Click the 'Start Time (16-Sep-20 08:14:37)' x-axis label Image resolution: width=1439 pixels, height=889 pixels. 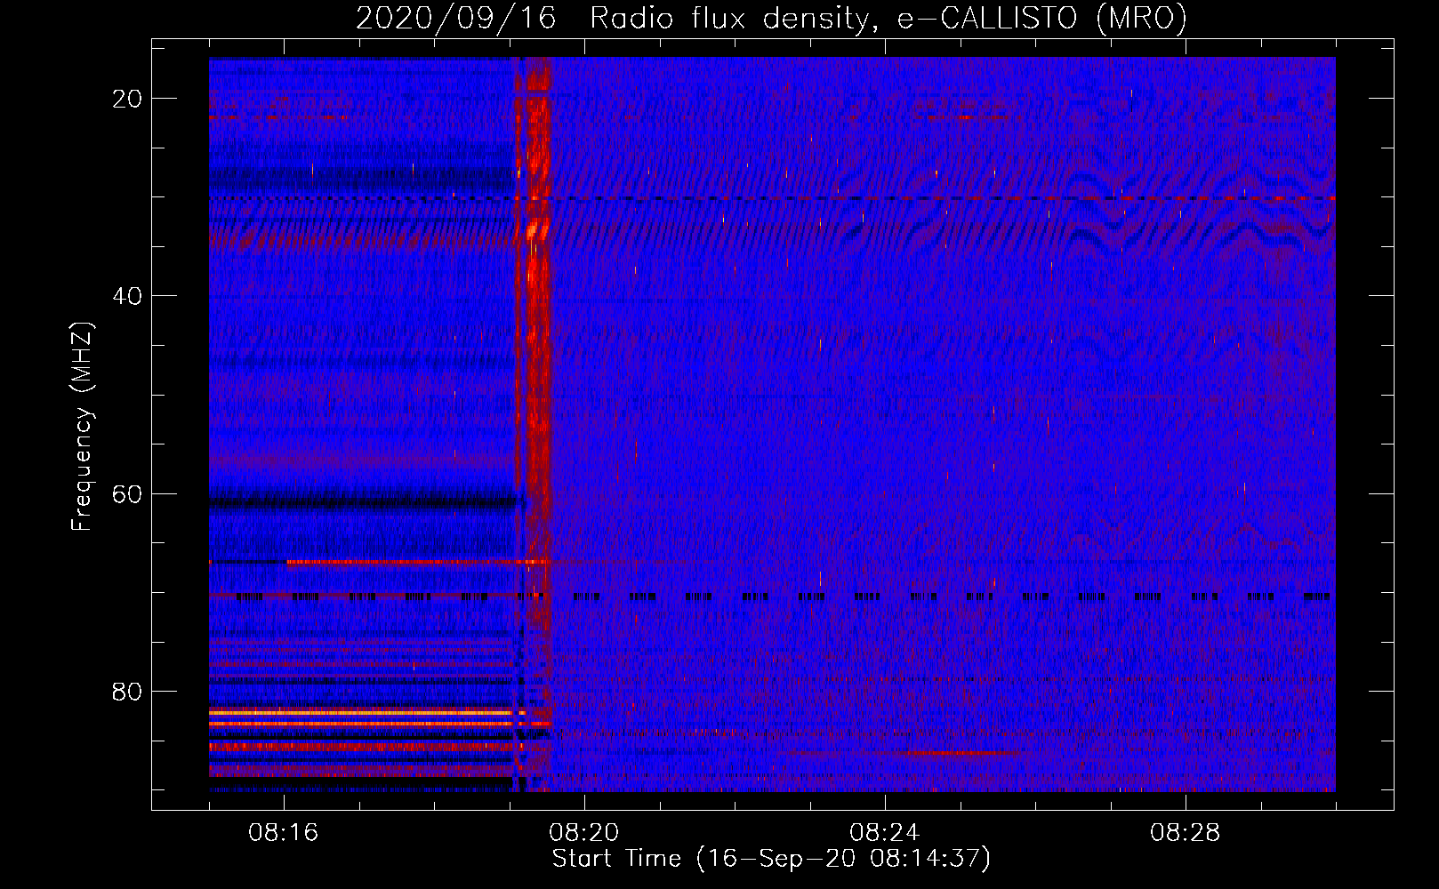click(x=771, y=859)
